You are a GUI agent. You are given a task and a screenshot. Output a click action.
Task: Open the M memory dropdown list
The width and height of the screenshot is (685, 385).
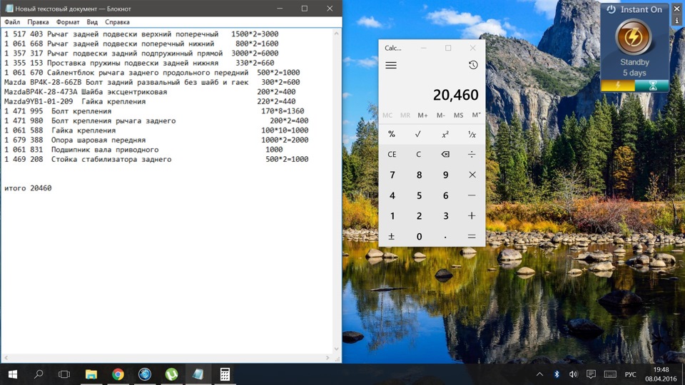pyautogui.click(x=476, y=115)
